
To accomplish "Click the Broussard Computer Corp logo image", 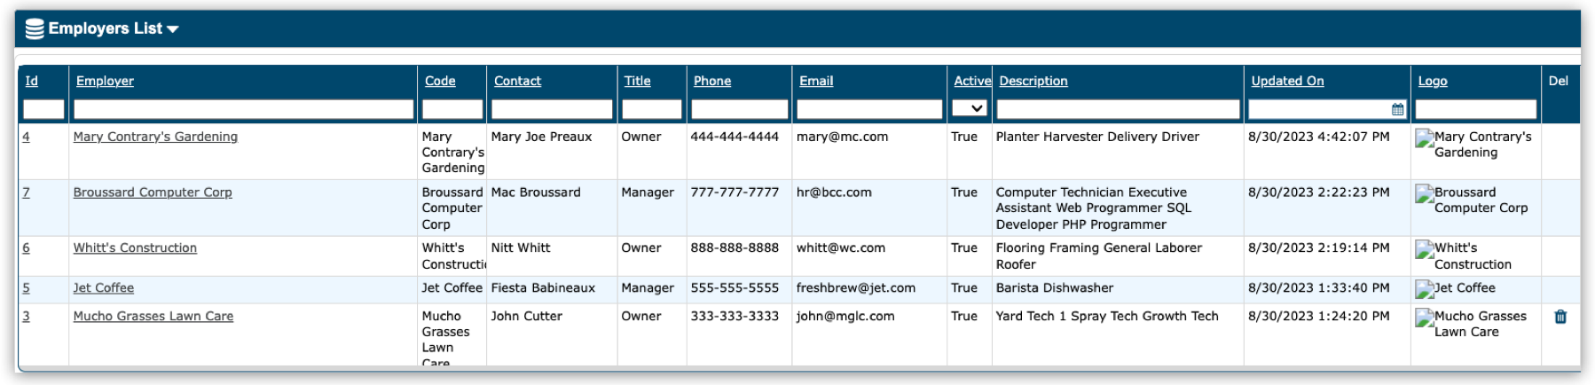I will point(1425,194).
